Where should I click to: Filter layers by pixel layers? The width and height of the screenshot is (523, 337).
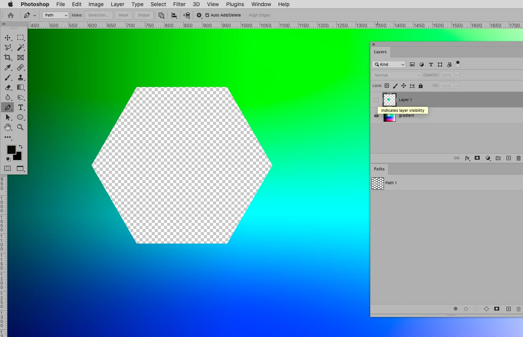(x=412, y=64)
